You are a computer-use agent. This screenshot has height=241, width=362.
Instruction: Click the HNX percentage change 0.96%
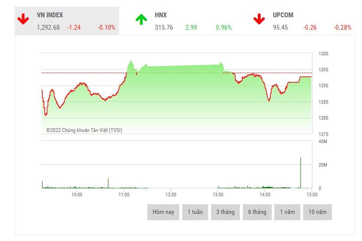(223, 27)
